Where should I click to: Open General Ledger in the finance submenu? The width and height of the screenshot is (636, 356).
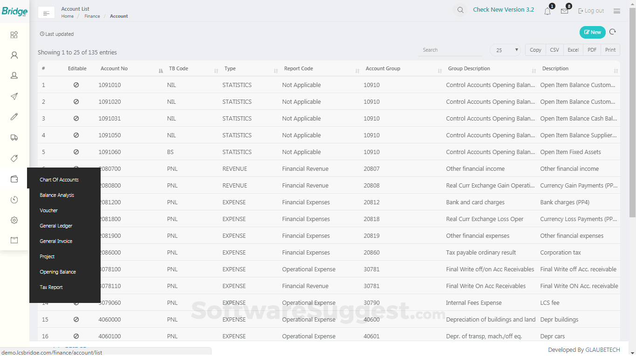pos(56,226)
